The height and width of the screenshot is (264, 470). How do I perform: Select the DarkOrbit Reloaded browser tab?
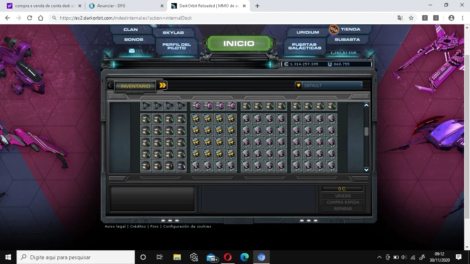click(x=209, y=6)
